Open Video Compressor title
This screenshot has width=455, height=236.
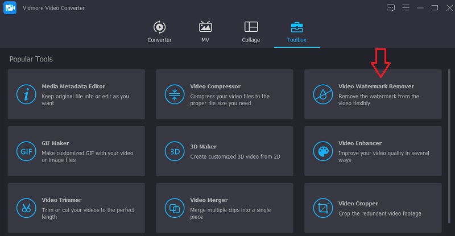click(x=216, y=86)
